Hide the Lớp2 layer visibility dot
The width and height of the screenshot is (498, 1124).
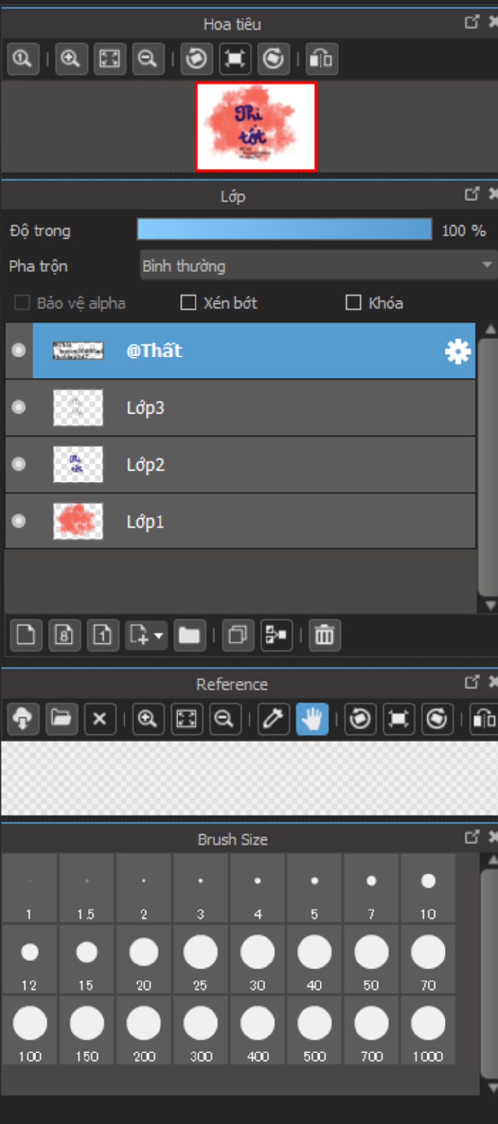[18, 464]
